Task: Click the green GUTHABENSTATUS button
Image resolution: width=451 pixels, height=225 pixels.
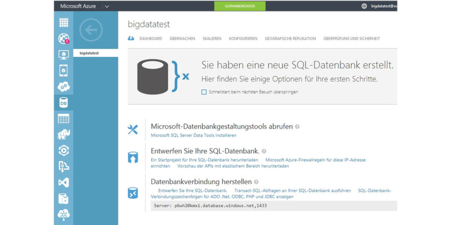Action: (240, 6)
